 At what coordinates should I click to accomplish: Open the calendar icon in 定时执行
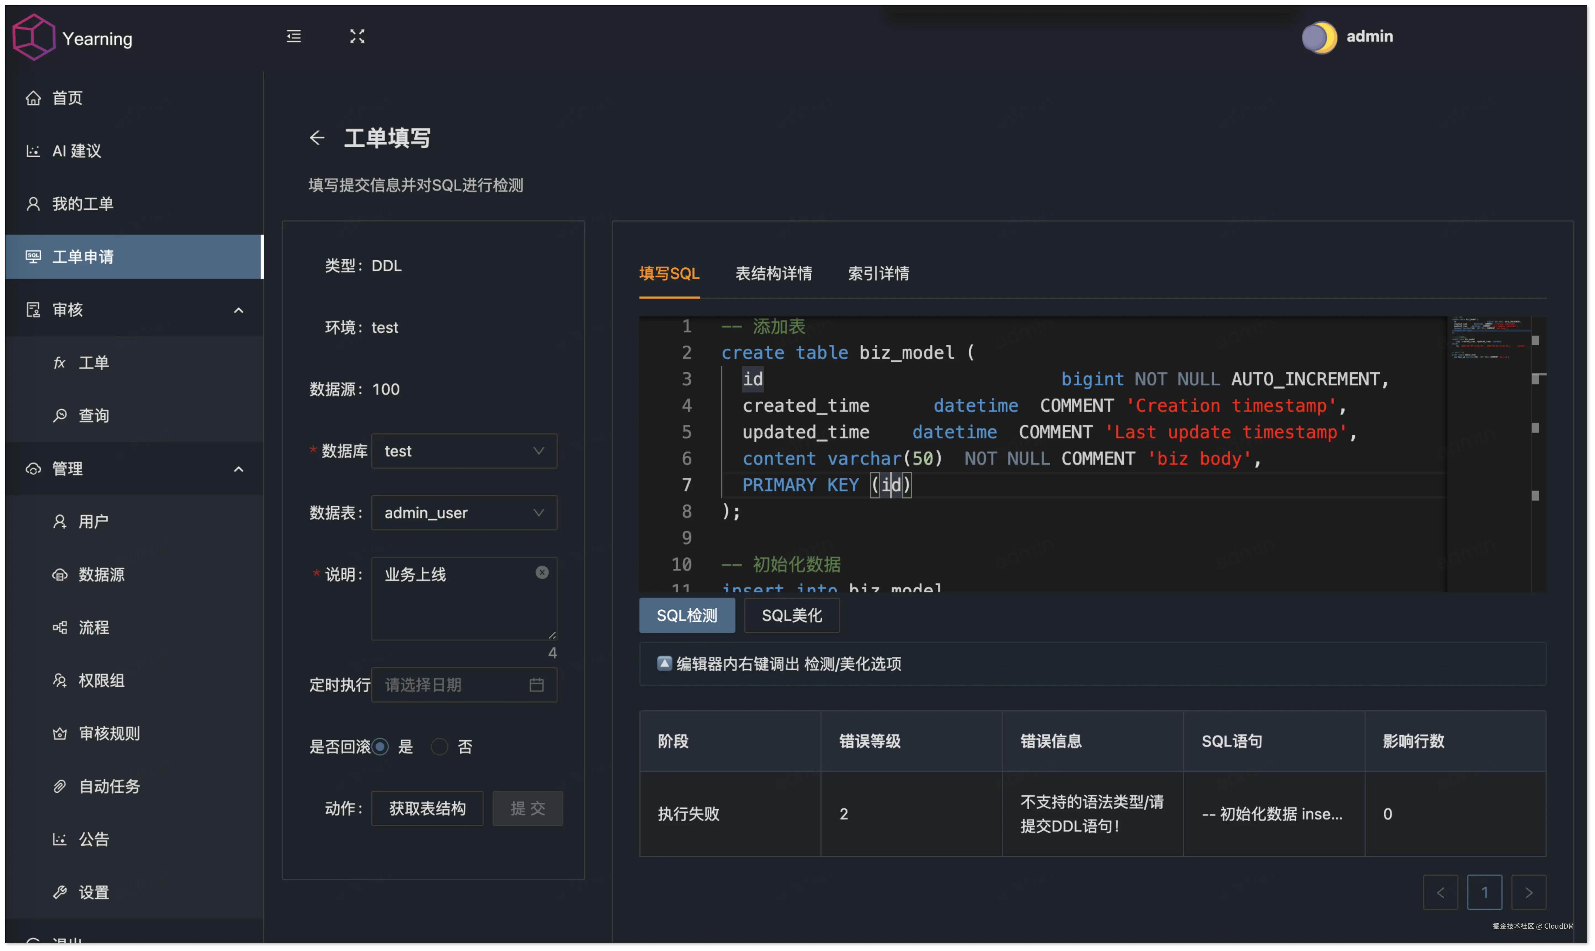(536, 685)
